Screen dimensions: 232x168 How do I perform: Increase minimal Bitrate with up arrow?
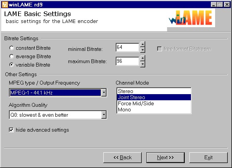143,44
